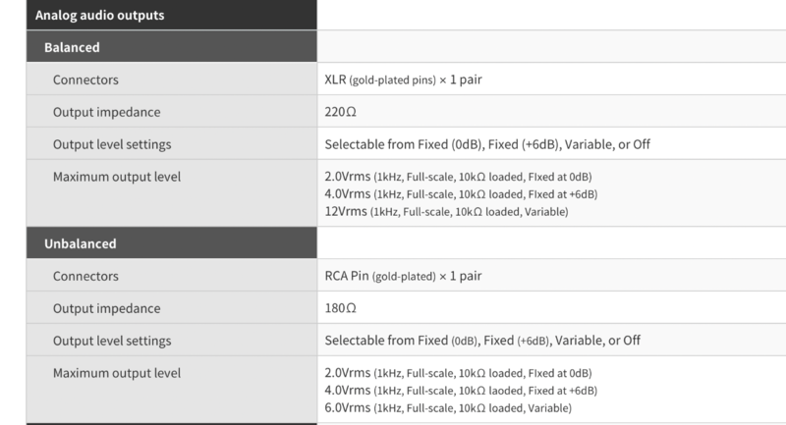Image resolution: width=786 pixels, height=425 pixels.
Task: Select Output impedance label under Balanced
Action: coord(106,112)
